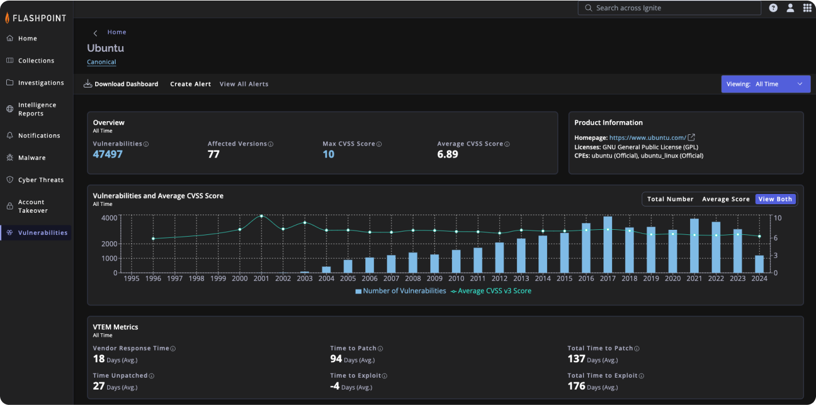Click info icon next to Total Time to Patch
This screenshot has width=816, height=405.
(637, 349)
